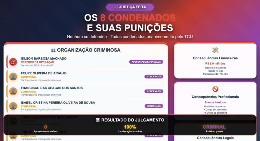Click the target icon beside Gilson Barbosa Machado
Screen dimensions: 260x141
[13, 62]
